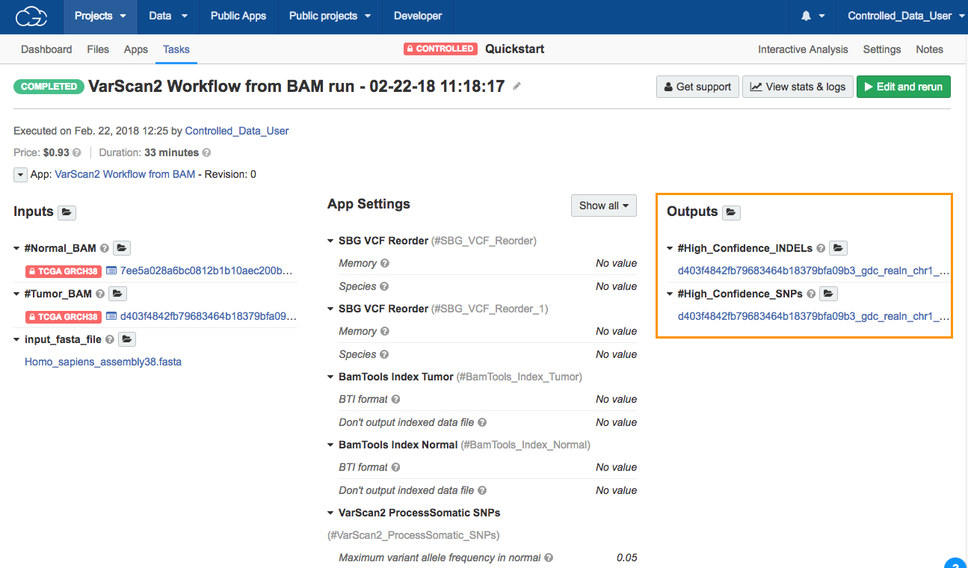The width and height of the screenshot is (968, 568).
Task: Collapse BamTools Index Tumor settings
Action: pyautogui.click(x=331, y=377)
